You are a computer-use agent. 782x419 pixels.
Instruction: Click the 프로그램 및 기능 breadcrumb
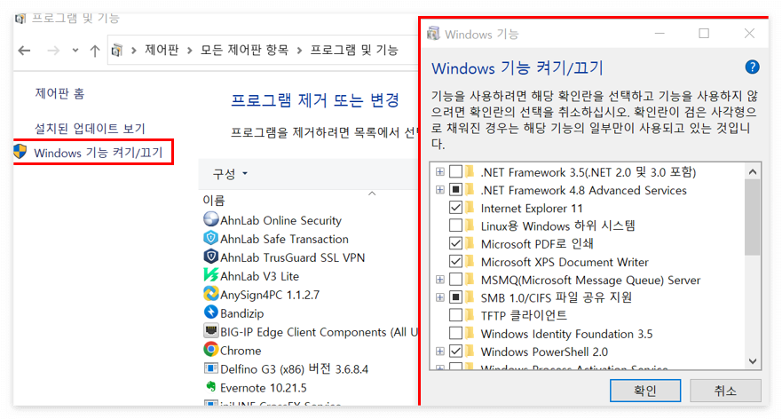click(354, 50)
